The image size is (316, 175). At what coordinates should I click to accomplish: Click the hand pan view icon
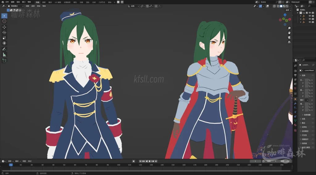point(289,33)
